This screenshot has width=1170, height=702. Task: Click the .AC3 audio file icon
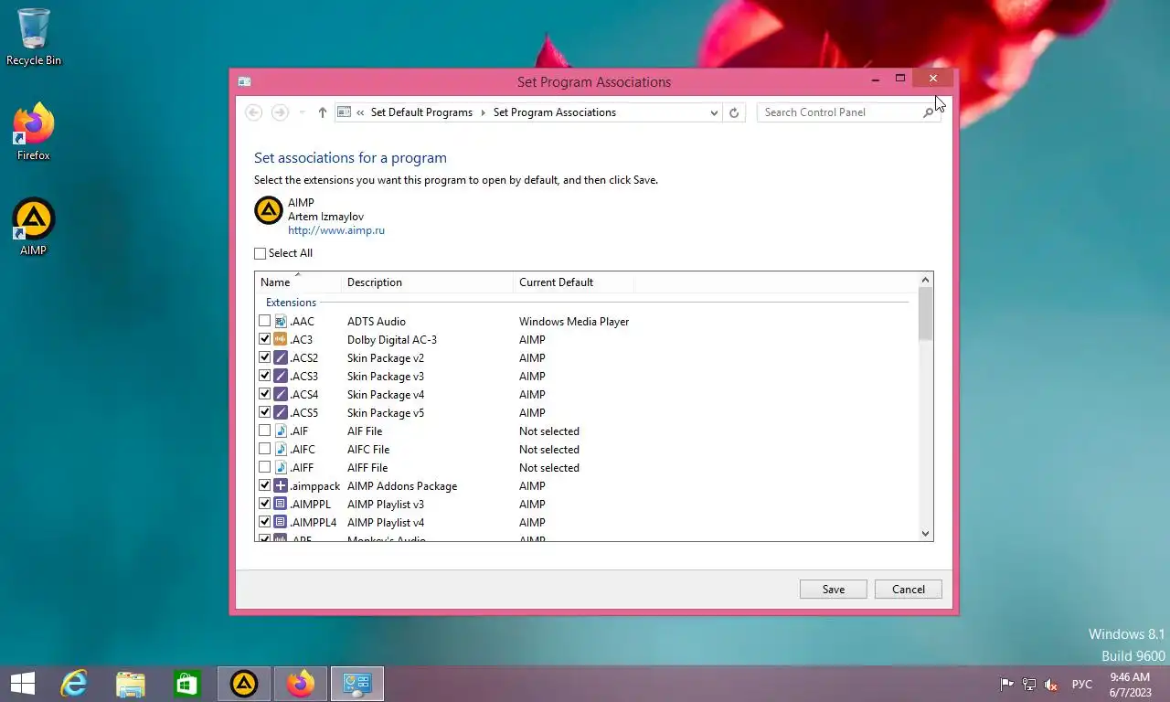(282, 339)
